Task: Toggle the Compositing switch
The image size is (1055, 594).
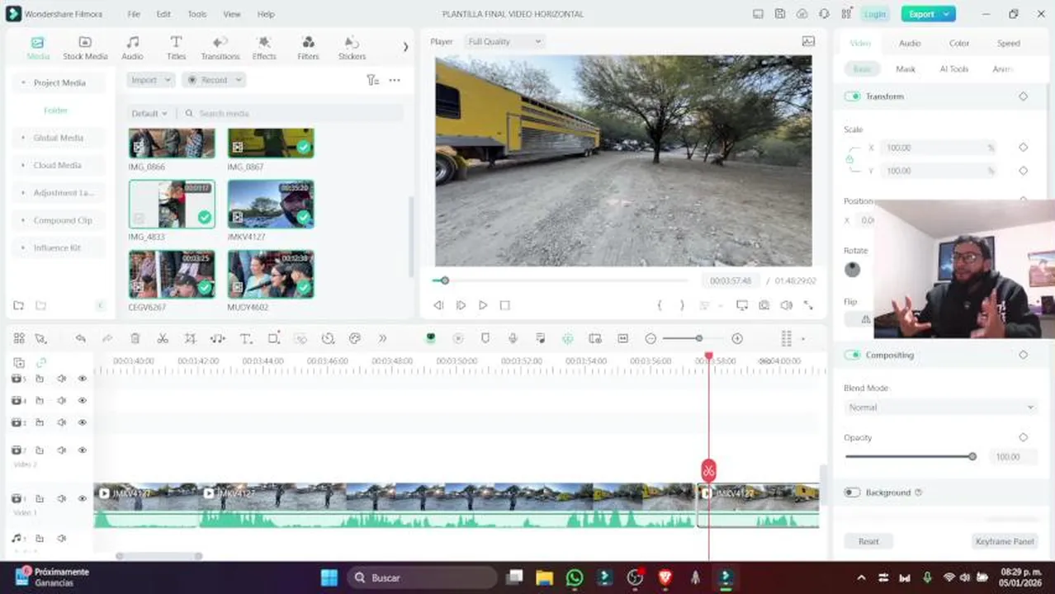Action: pos(852,355)
